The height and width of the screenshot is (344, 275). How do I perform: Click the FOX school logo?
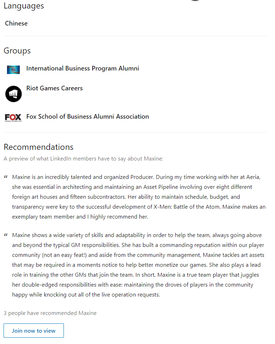(x=13, y=118)
